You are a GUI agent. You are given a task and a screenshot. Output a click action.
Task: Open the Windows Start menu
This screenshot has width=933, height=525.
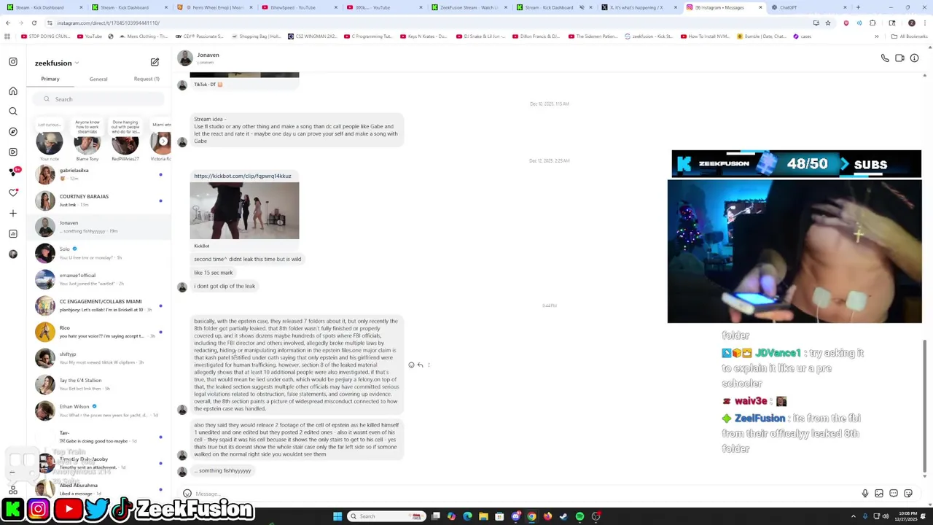(337, 516)
